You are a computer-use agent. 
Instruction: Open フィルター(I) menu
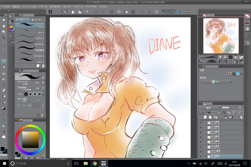[x=78, y=7]
